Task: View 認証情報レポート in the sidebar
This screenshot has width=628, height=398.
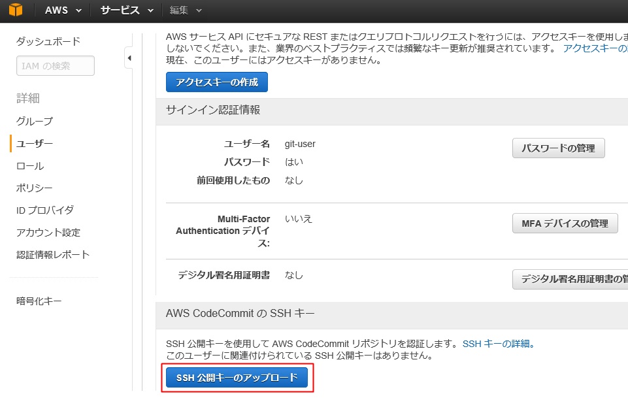Action: coord(53,255)
